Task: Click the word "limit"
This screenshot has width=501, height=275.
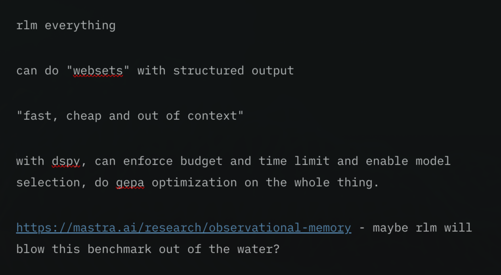Action: 312,161
